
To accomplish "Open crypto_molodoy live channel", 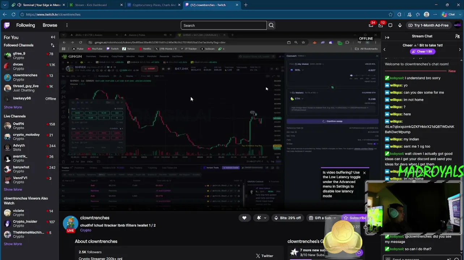I will [x=29, y=137].
